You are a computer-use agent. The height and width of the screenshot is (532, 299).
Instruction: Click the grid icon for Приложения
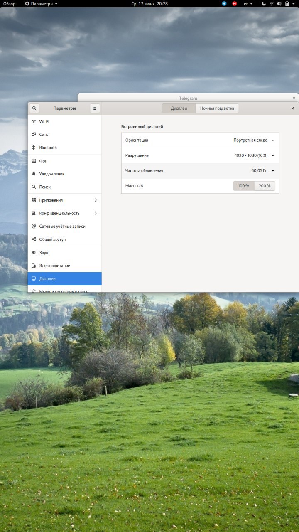(34, 200)
